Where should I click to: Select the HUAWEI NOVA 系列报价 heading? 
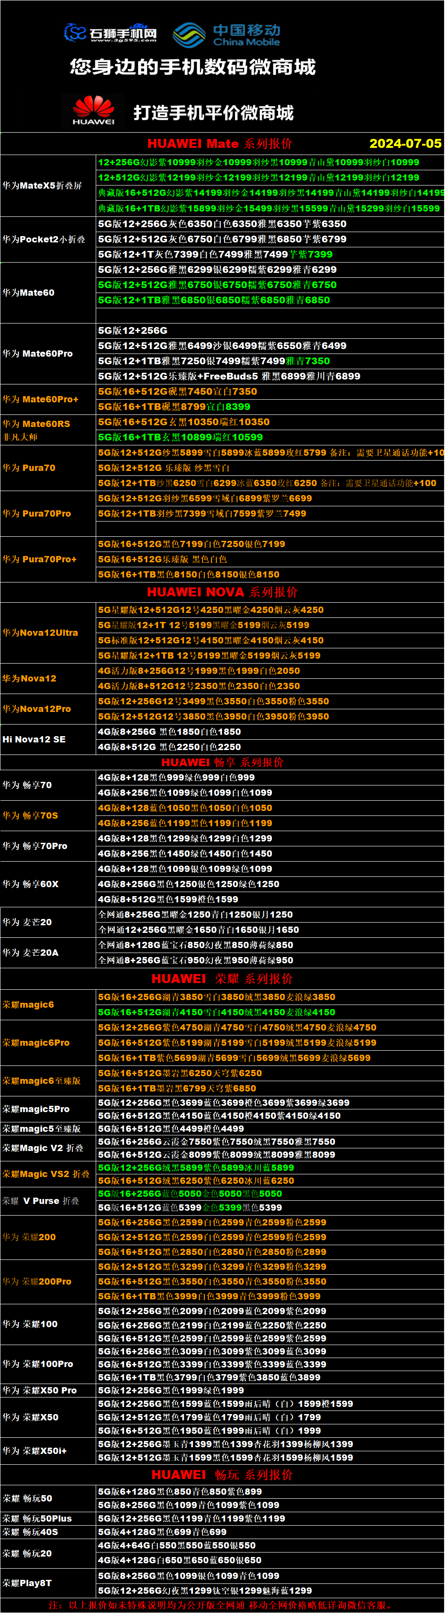[x=222, y=592]
